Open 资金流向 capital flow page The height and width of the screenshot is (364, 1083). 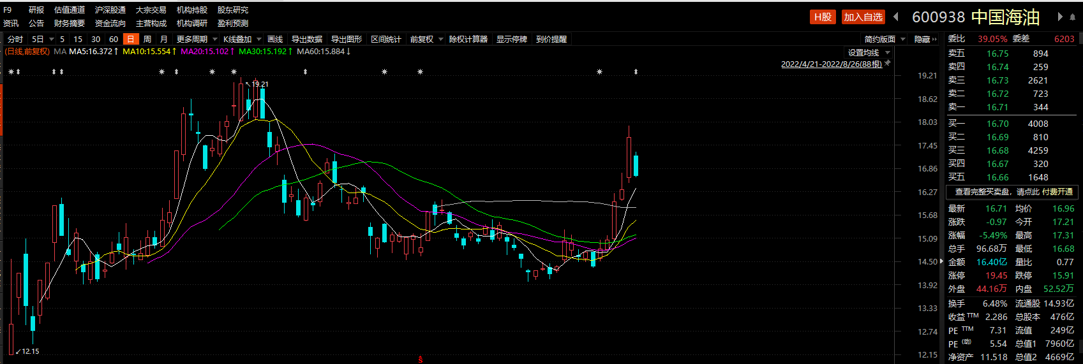click(110, 23)
